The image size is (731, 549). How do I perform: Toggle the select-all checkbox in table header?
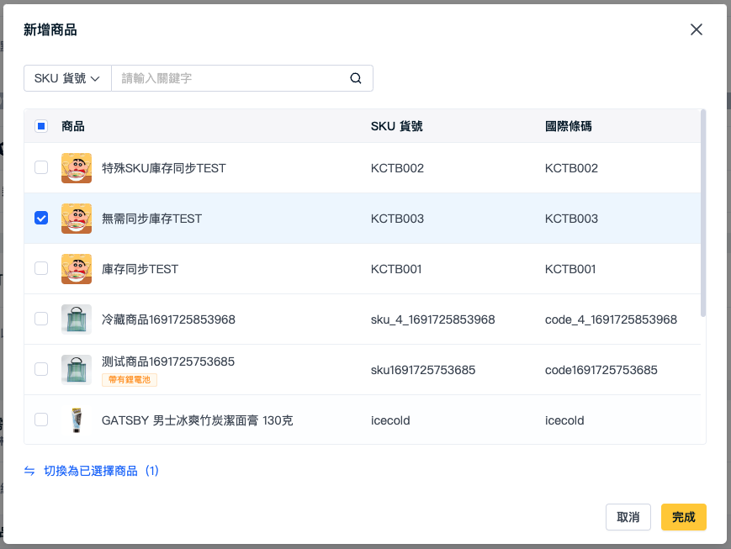click(x=41, y=126)
